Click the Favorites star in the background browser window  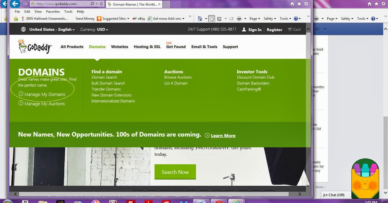click(376, 4)
